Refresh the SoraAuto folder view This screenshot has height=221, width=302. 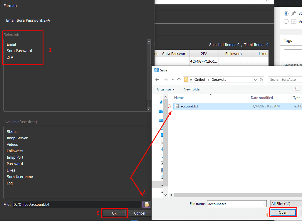coord(261,80)
